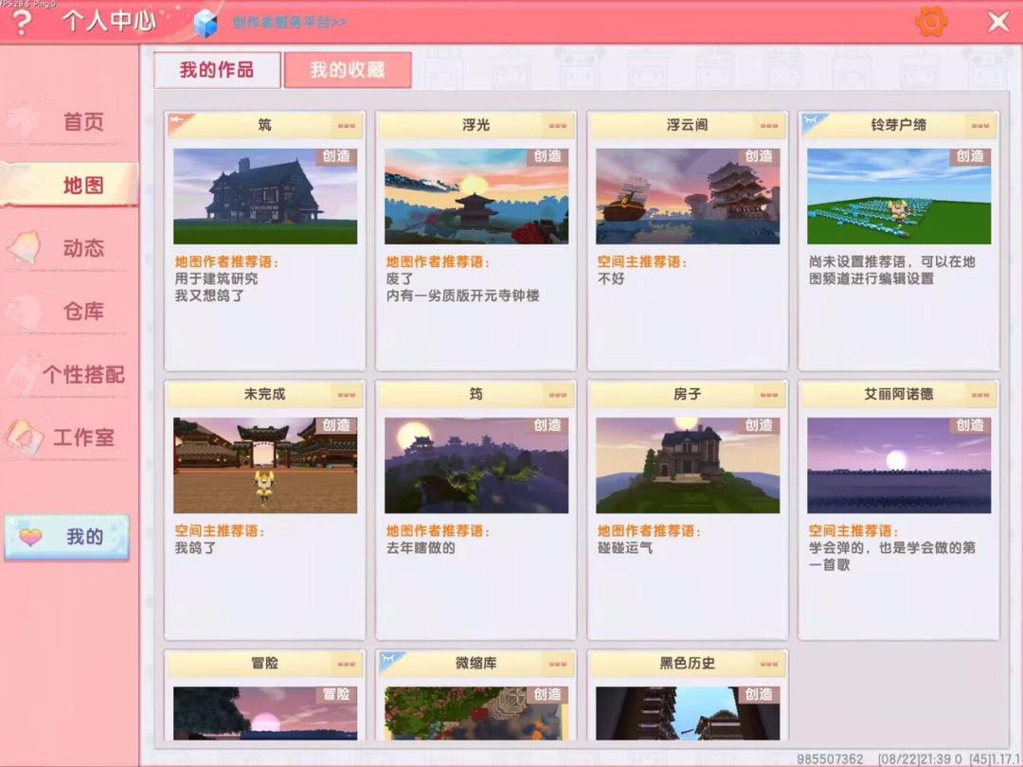Close the personal center window
1023x767 pixels.
click(x=998, y=22)
